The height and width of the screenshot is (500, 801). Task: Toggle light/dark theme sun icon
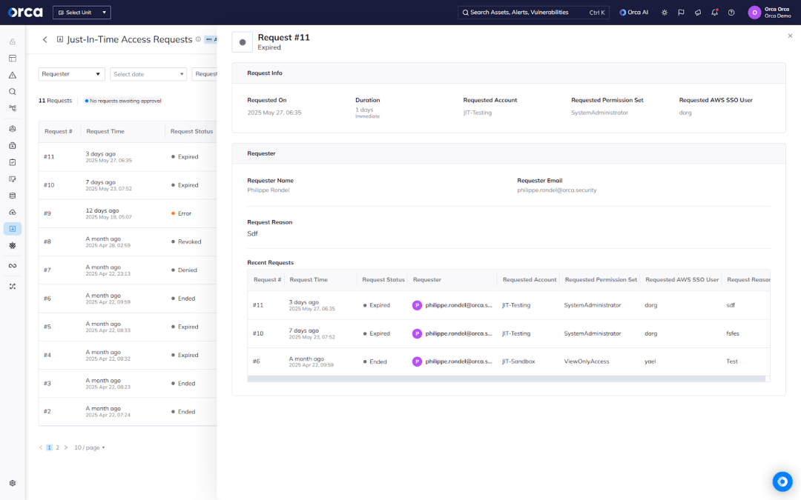[664, 13]
